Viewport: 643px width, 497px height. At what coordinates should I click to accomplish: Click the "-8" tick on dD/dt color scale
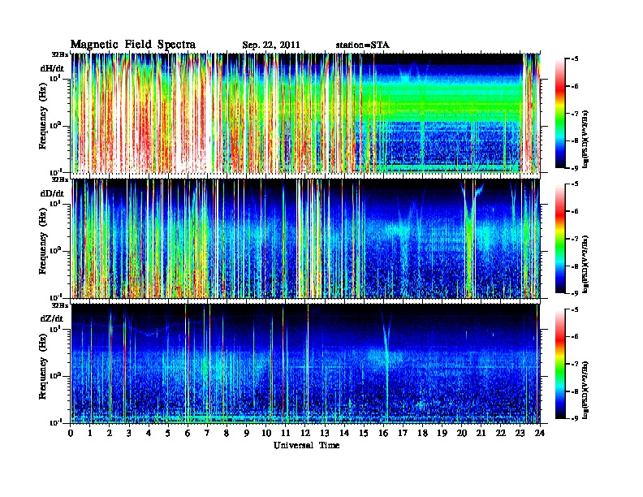tap(575, 266)
